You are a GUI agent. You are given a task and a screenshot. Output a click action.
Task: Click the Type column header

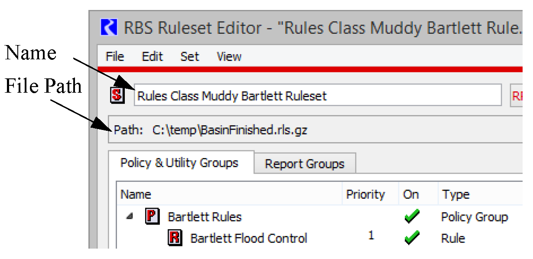point(455,195)
